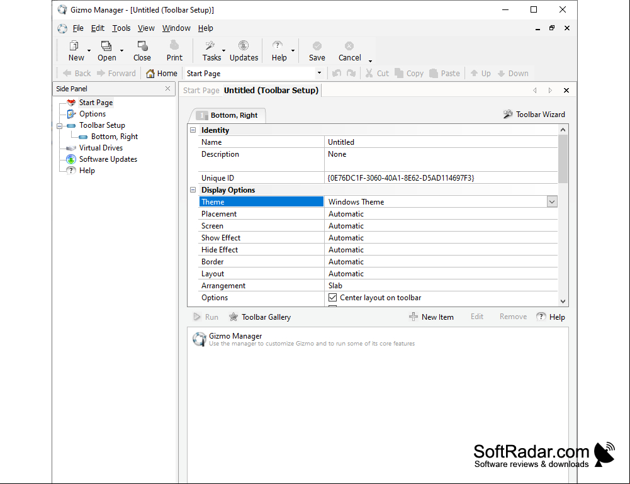Click the Updates globe icon
630x484 pixels.
click(244, 45)
